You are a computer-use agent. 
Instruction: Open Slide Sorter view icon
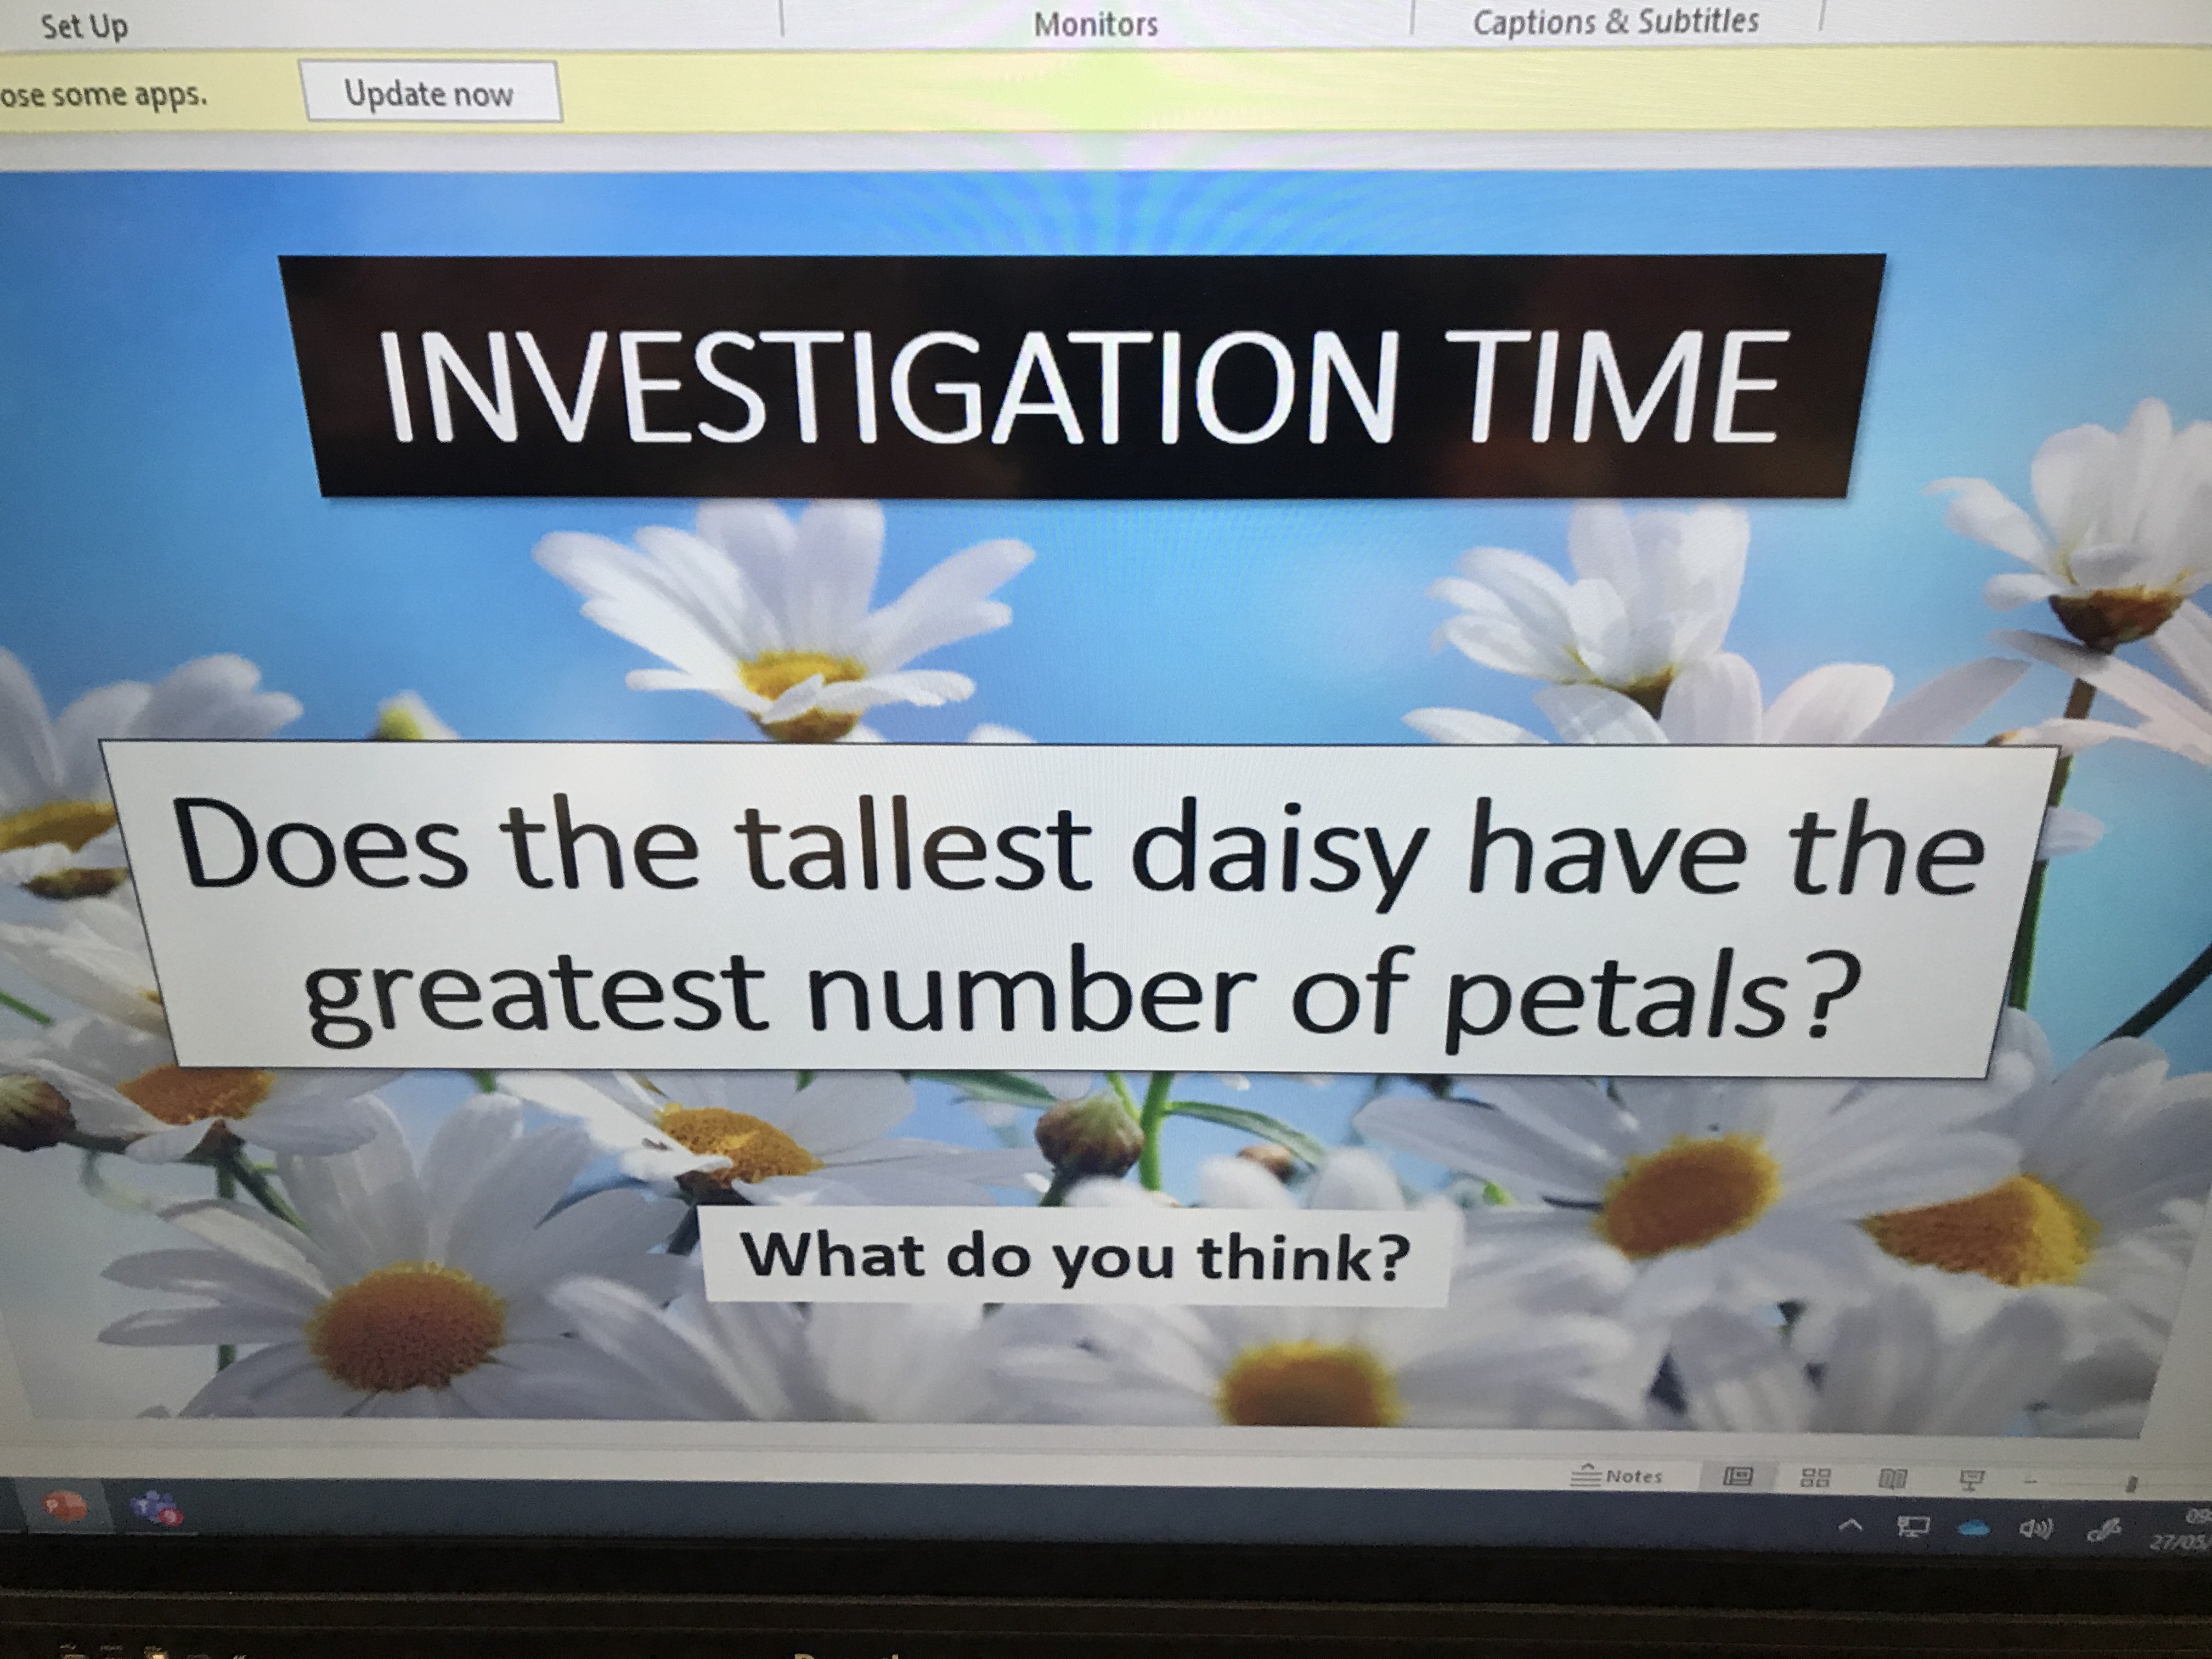point(1815,1477)
